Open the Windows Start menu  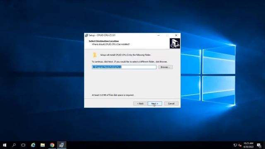click(x=5, y=145)
